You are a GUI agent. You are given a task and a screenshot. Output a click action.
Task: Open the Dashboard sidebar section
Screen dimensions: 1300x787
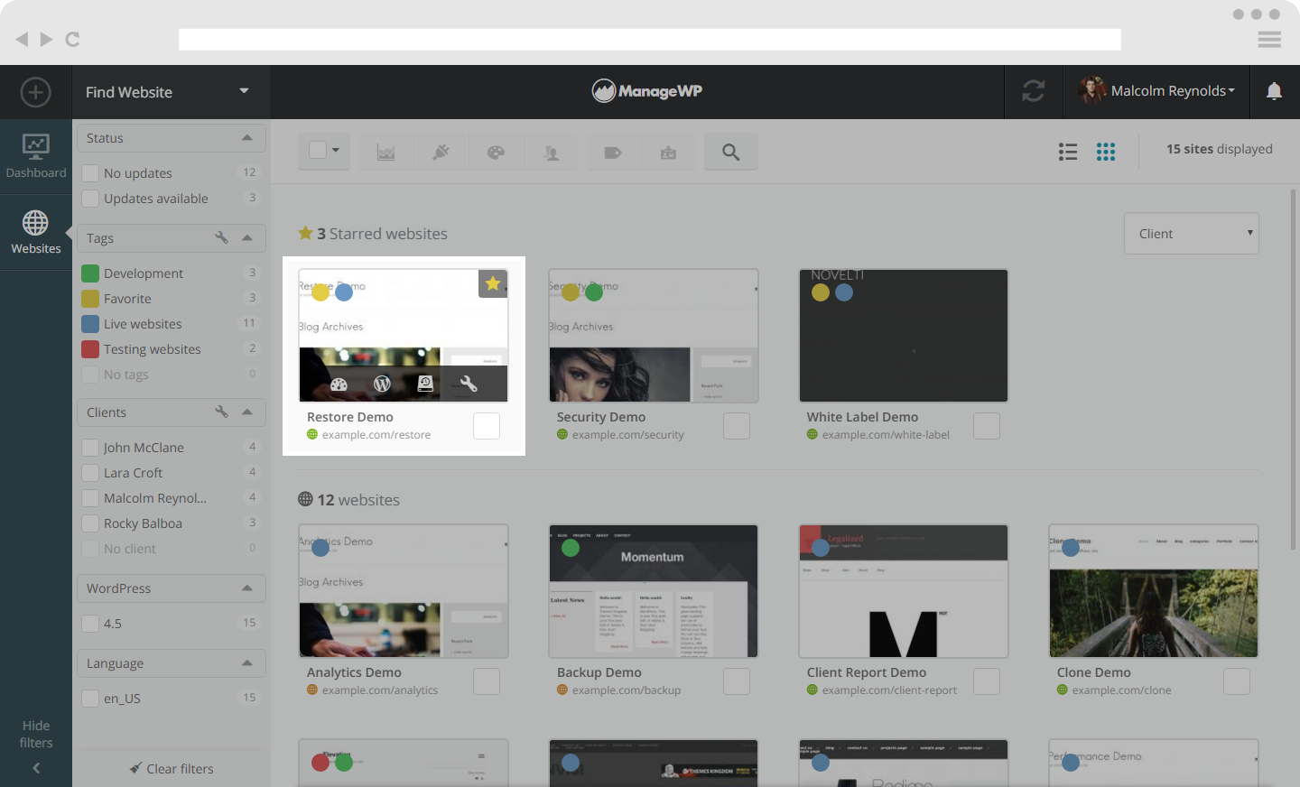coord(36,157)
